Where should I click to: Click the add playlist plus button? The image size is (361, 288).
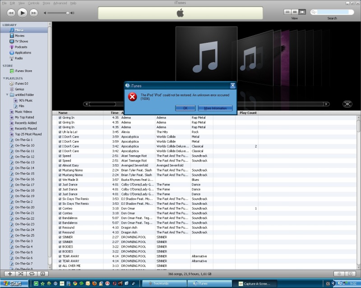(10, 273)
